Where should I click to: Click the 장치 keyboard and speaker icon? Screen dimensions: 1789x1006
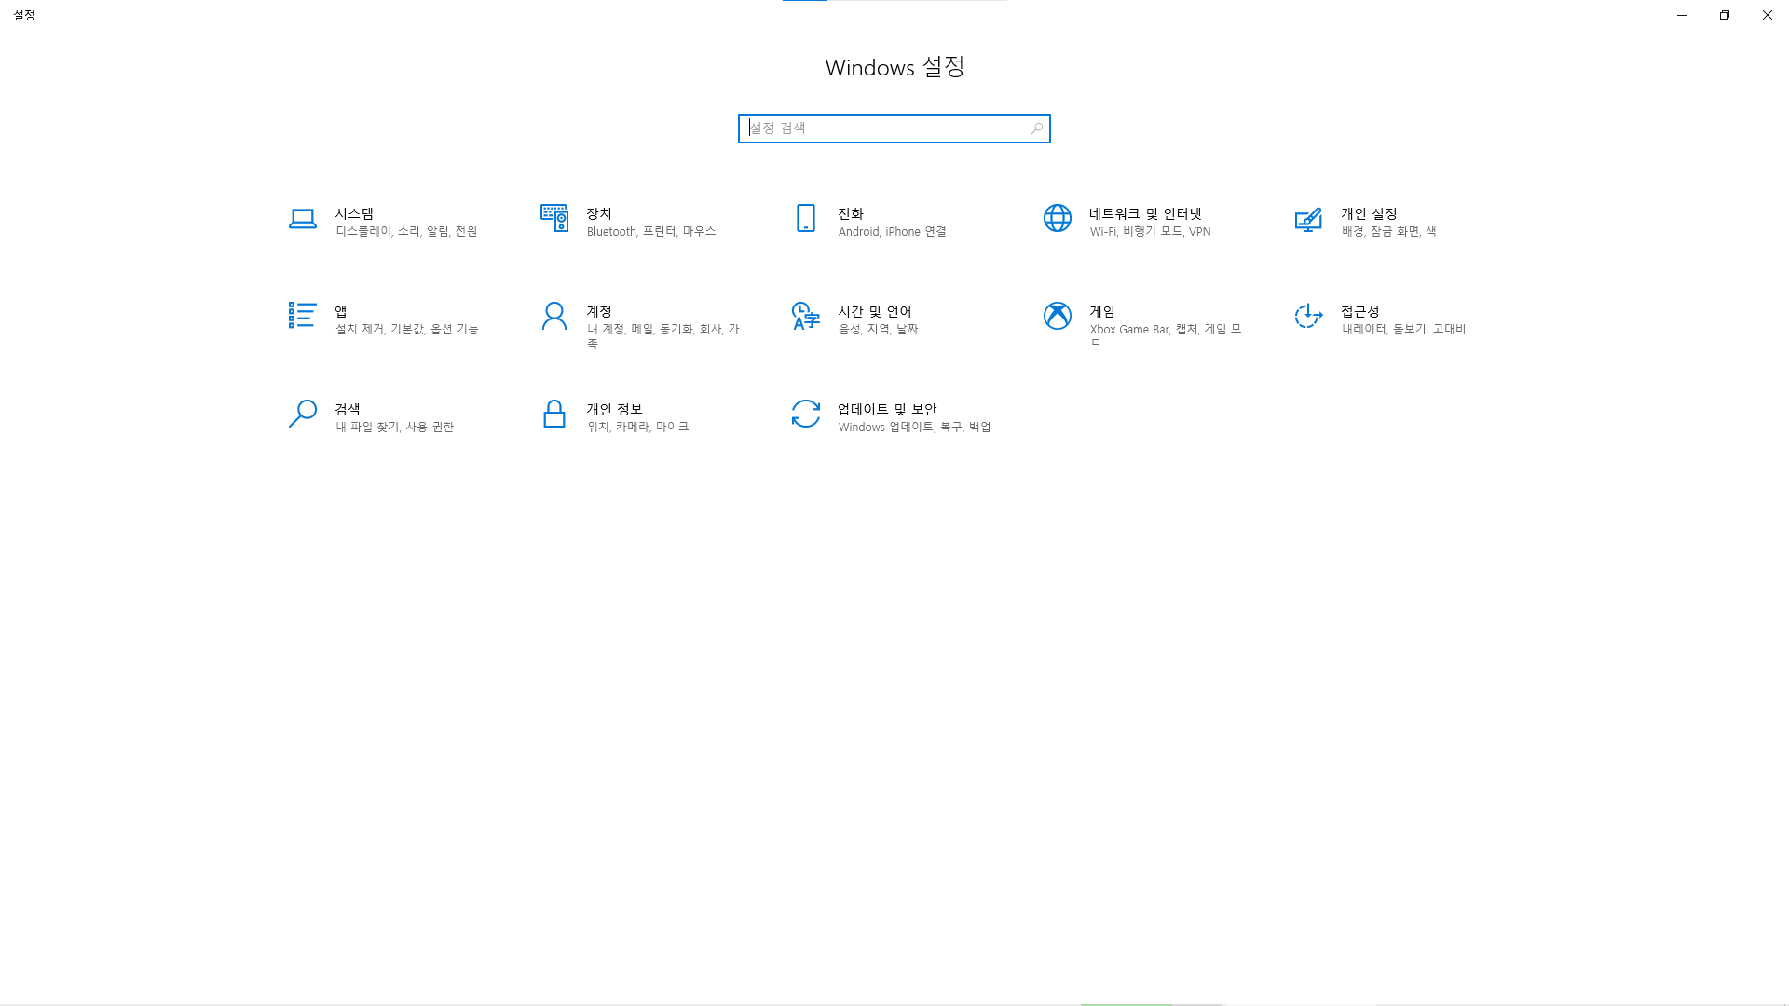(553, 219)
